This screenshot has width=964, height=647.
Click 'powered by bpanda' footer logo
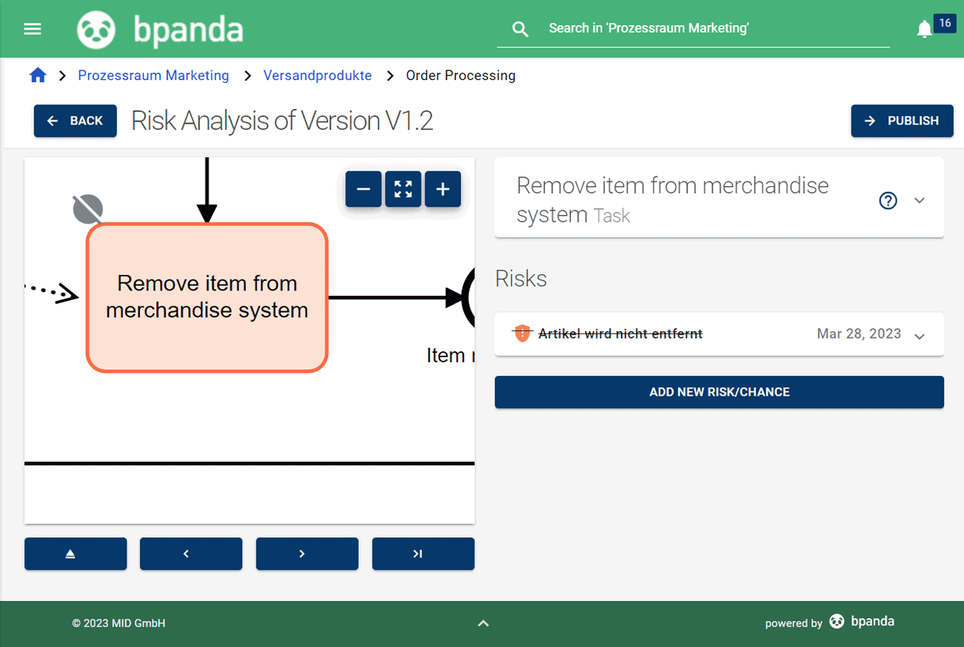pos(830,623)
